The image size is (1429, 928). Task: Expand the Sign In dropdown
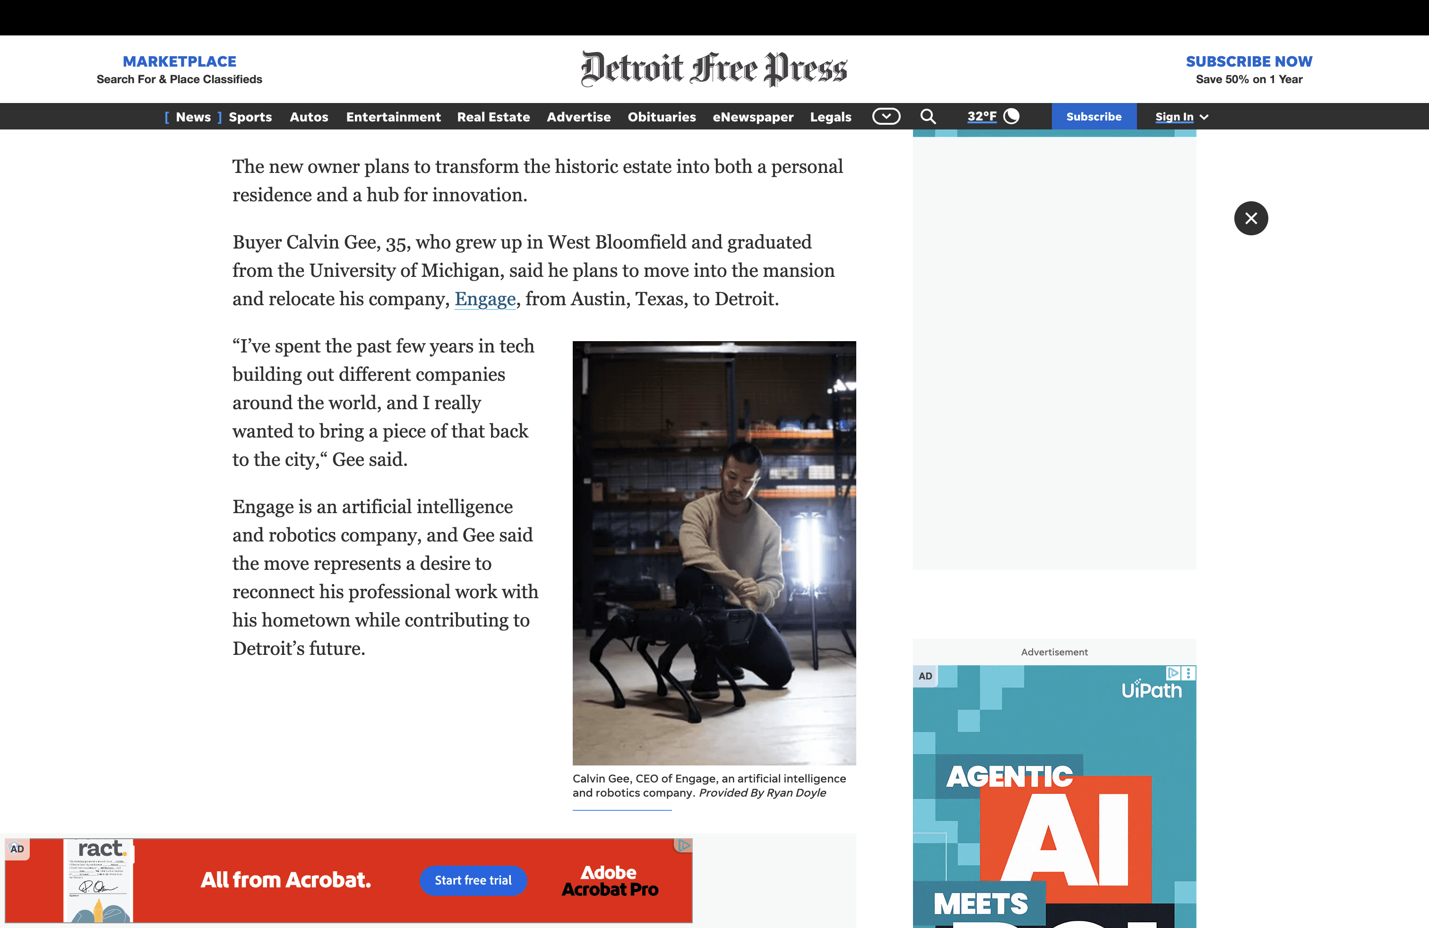point(1181,116)
